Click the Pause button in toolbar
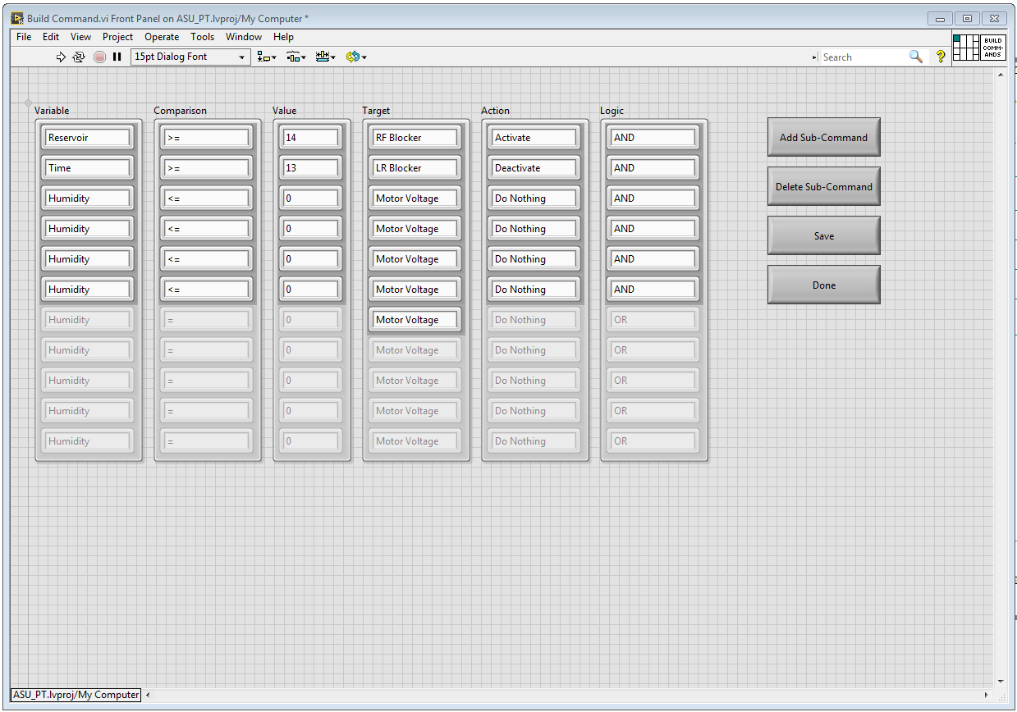1017x712 pixels. (x=117, y=57)
